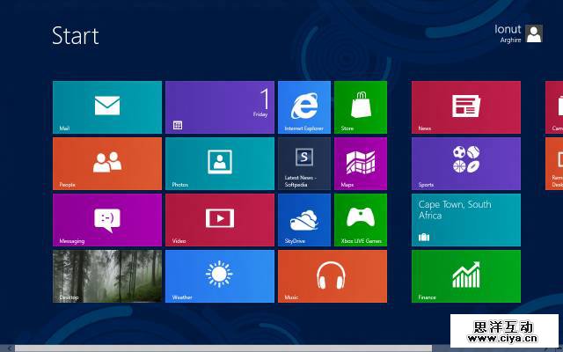The width and height of the screenshot is (563, 352).
Task: Click the horizontal scrollbar at the bottom
Action: [220, 348]
